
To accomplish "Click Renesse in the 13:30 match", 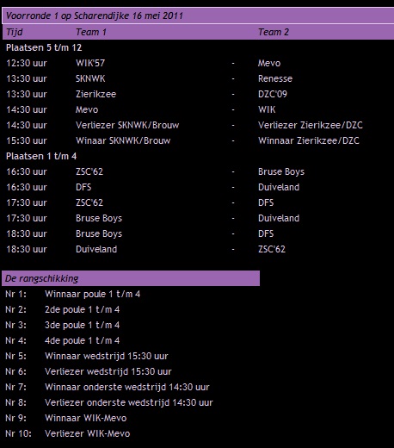I will click(x=275, y=78).
